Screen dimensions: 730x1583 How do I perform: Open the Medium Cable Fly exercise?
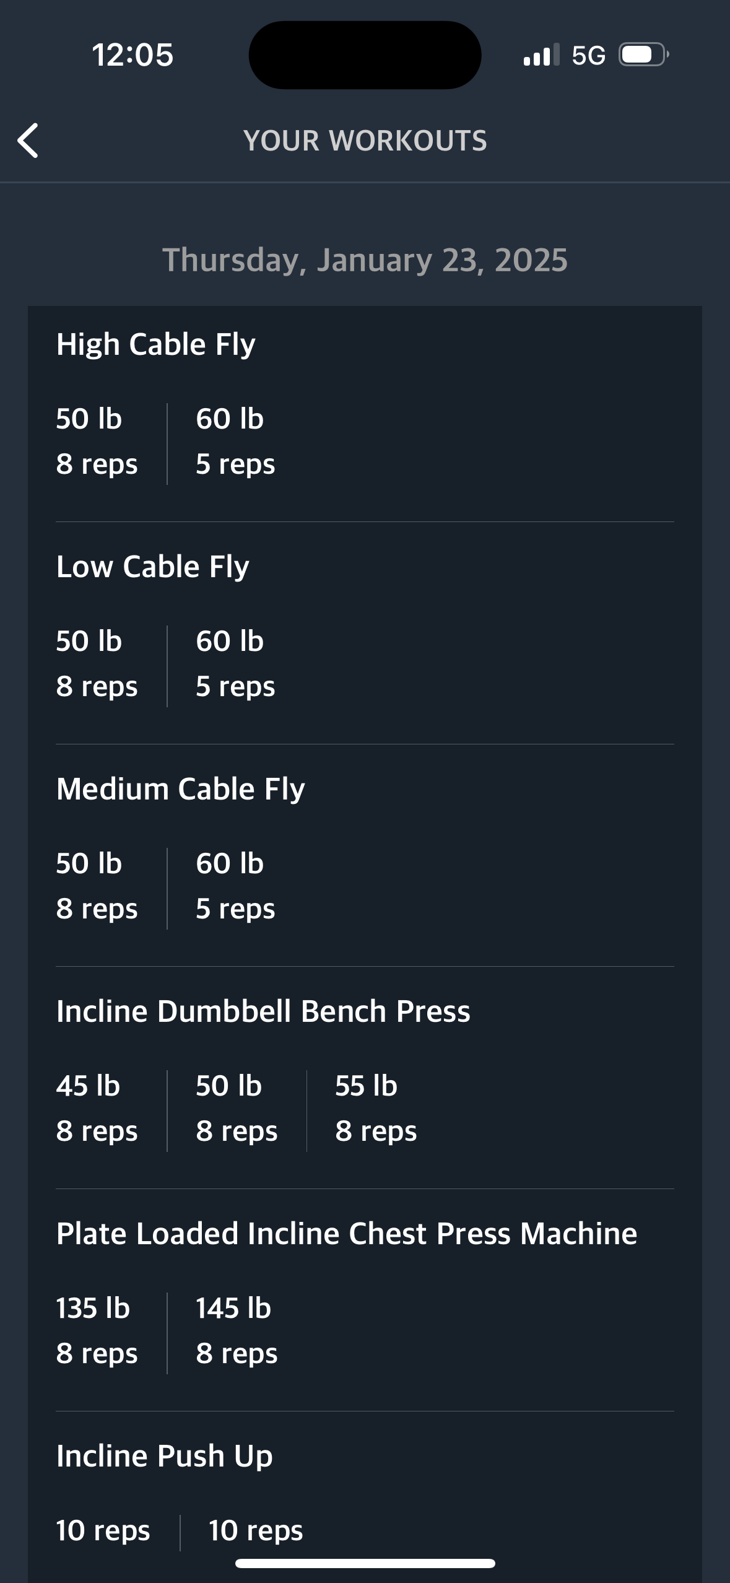click(181, 789)
